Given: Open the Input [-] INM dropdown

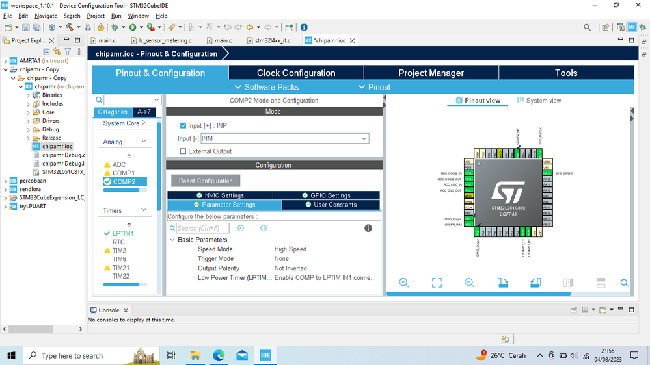Looking at the screenshot, I should coord(364,138).
